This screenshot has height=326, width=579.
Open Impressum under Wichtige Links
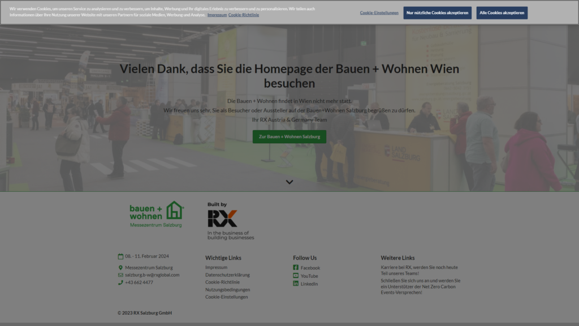pos(217,267)
